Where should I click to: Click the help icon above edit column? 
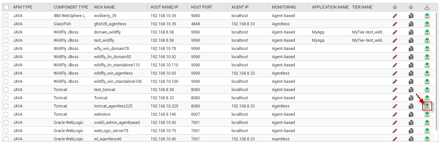pyautogui.click(x=395, y=7)
